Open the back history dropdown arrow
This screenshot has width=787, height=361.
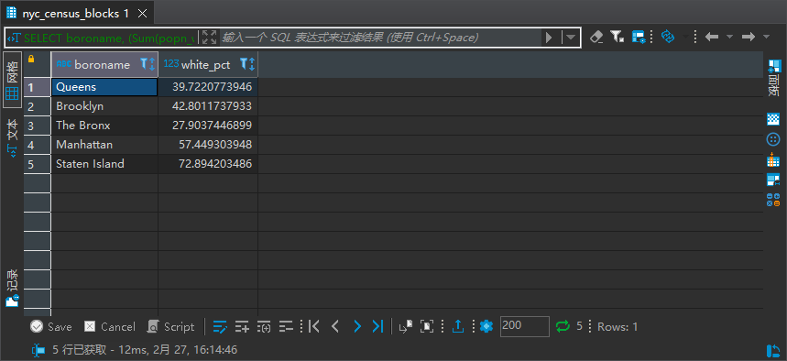730,37
